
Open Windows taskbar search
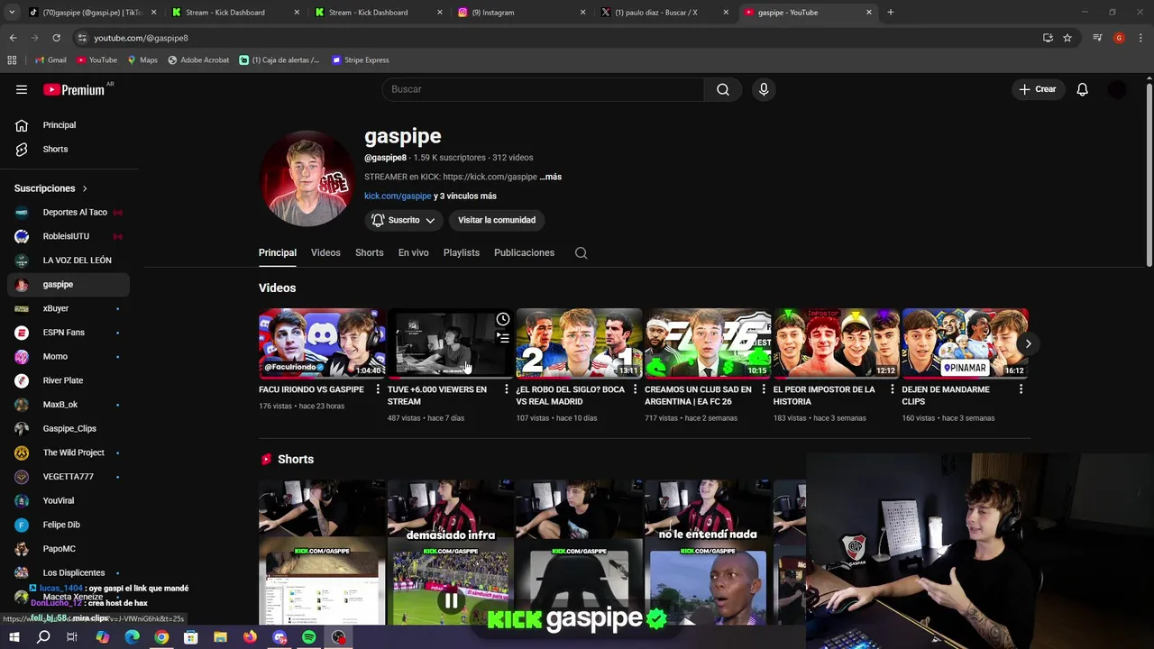point(43,637)
